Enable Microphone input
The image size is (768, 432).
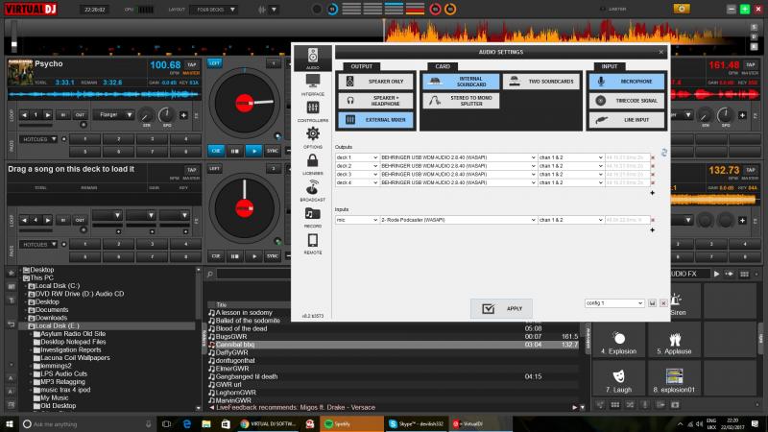point(627,82)
